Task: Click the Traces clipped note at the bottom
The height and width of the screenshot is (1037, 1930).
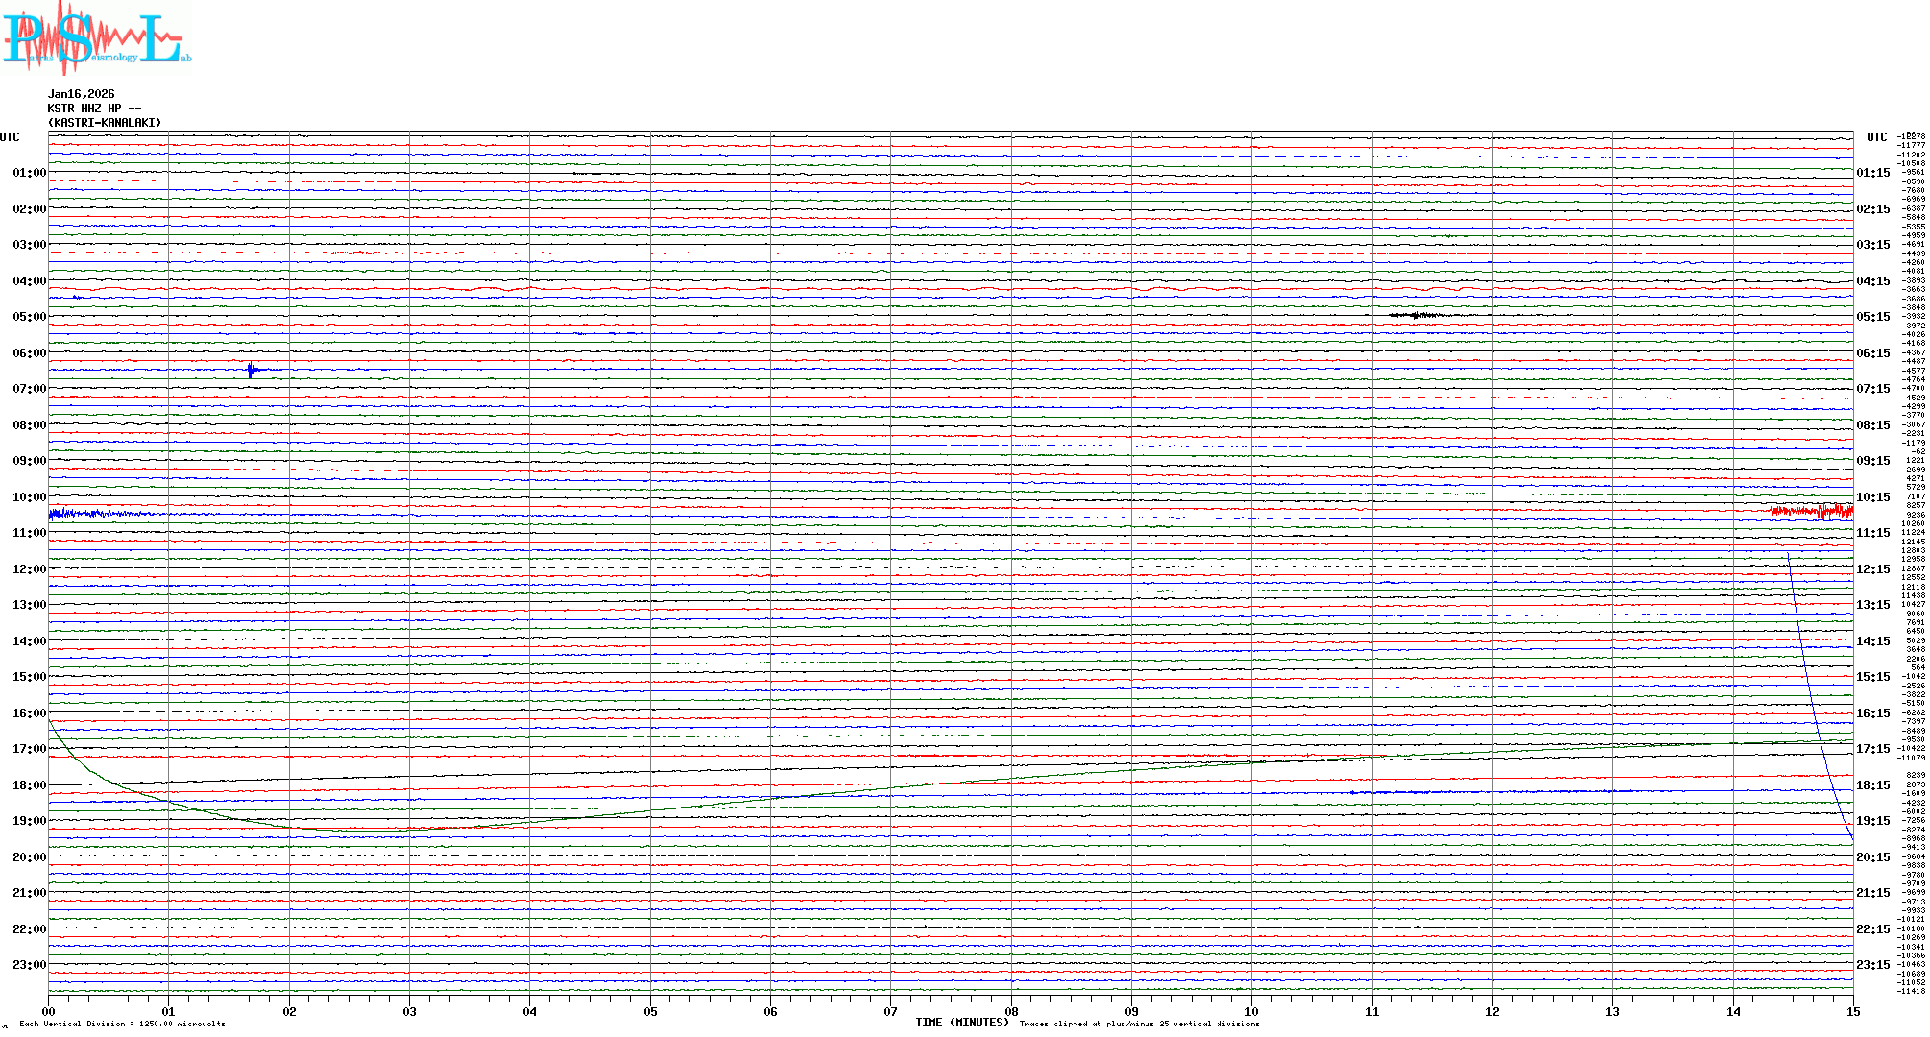Action: (1139, 1024)
